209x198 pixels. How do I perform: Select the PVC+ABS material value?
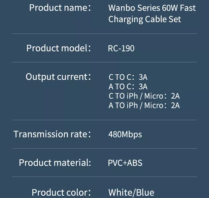(x=125, y=163)
